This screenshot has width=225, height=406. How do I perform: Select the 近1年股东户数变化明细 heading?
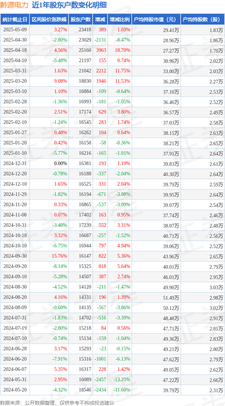pyautogui.click(x=69, y=5)
